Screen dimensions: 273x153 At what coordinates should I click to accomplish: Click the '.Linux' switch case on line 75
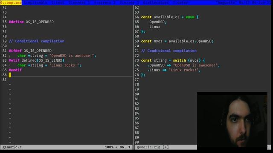coord(154,70)
